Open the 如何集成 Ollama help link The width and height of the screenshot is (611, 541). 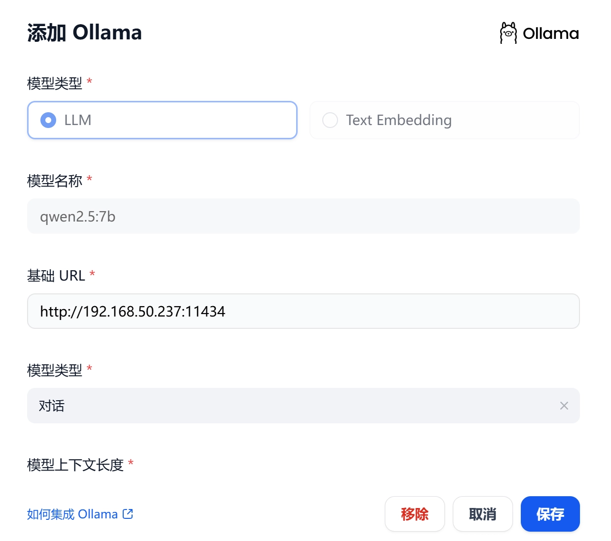tap(72, 514)
